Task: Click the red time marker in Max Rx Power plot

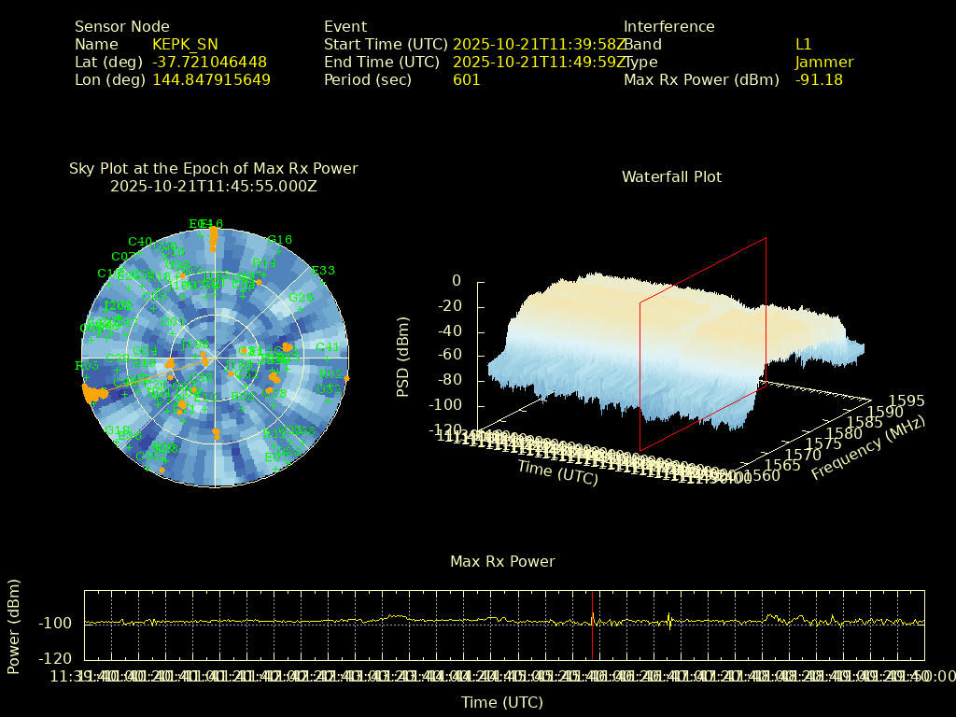Action: pyautogui.click(x=592, y=623)
